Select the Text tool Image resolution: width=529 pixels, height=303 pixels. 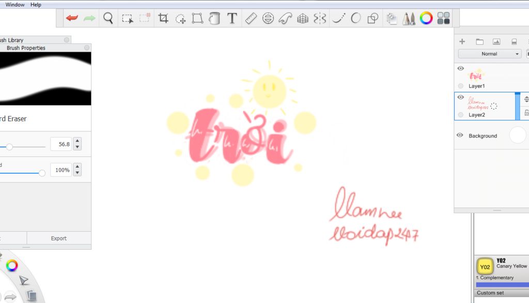pos(232,18)
